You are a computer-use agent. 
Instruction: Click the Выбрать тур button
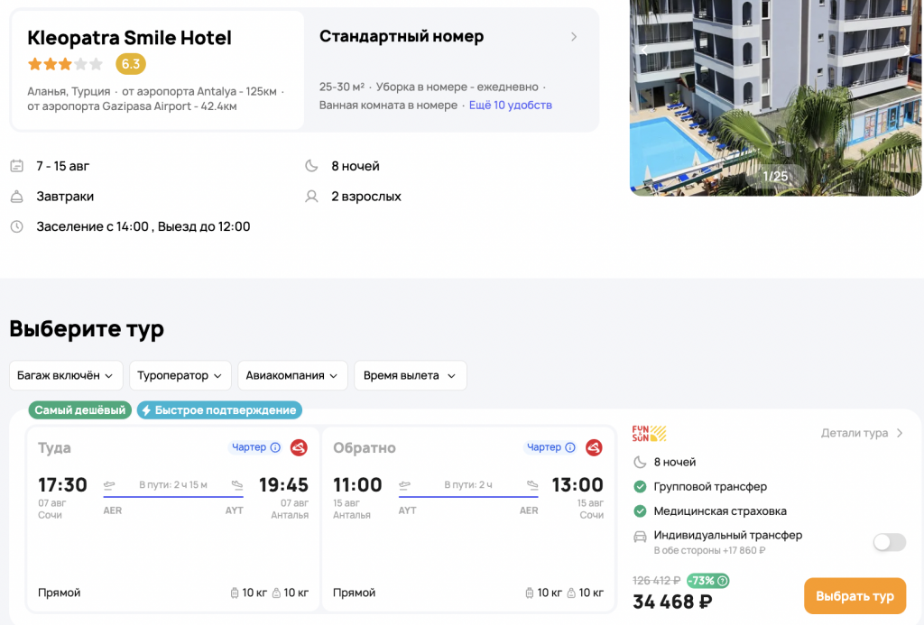click(855, 596)
